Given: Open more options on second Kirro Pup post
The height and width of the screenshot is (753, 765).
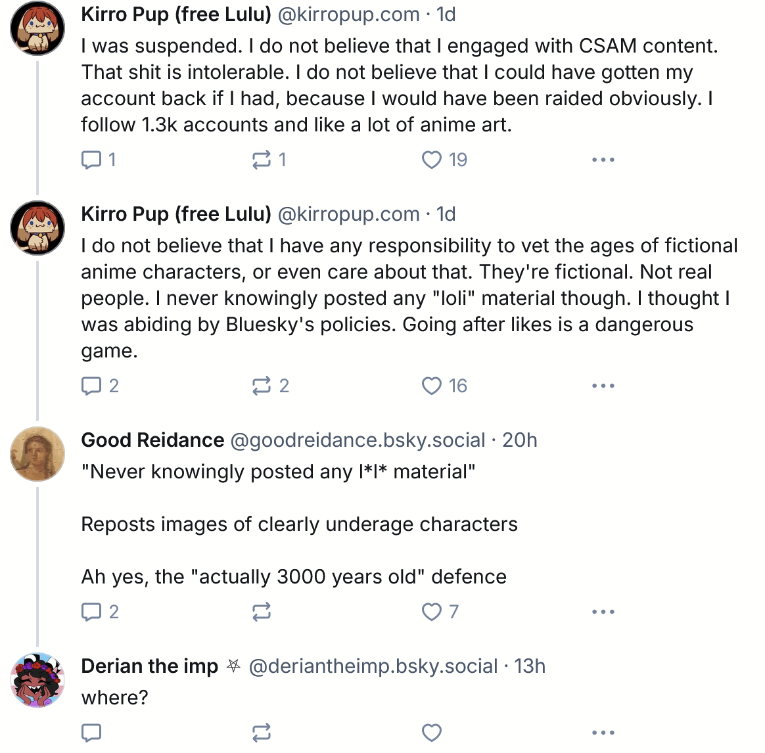Looking at the screenshot, I should tap(603, 386).
